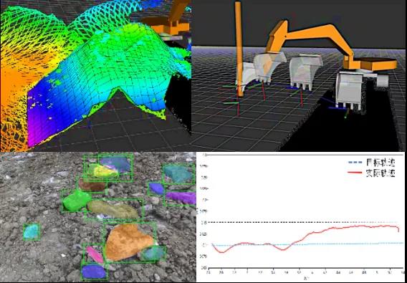Screen dimensions: 407x283
Task: Click the teal rock mask at upper right
Action: tap(178, 173)
